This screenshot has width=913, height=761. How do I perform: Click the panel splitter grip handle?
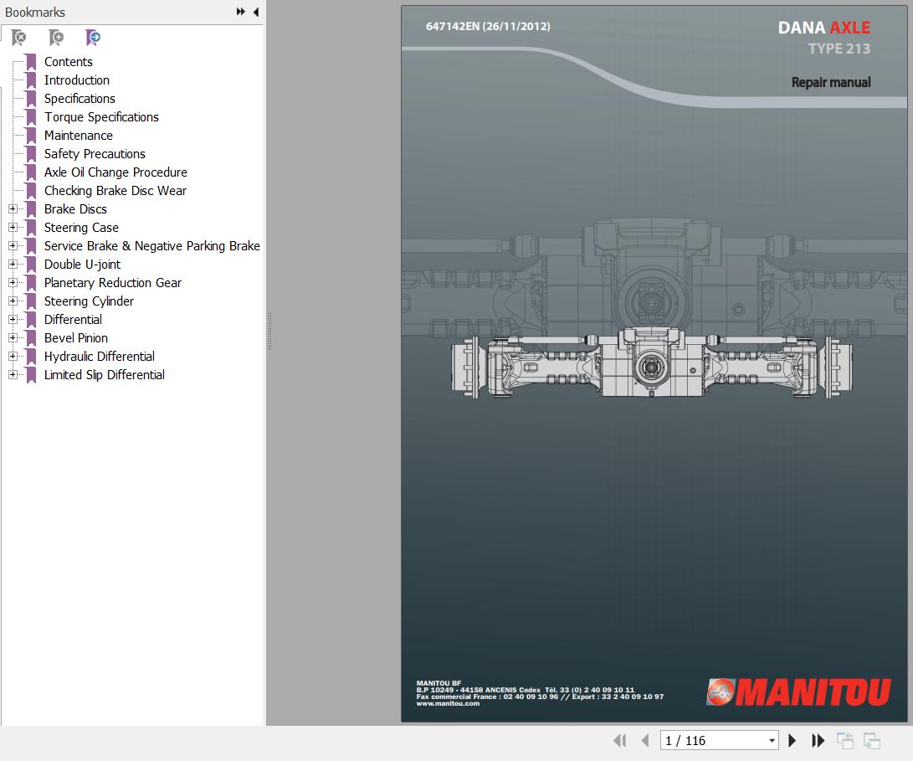269,331
